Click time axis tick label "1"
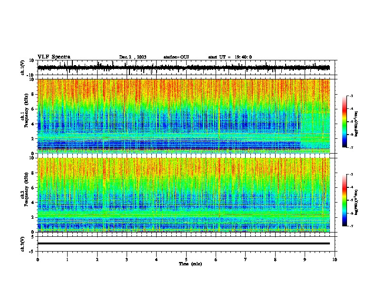 click(x=67, y=260)
